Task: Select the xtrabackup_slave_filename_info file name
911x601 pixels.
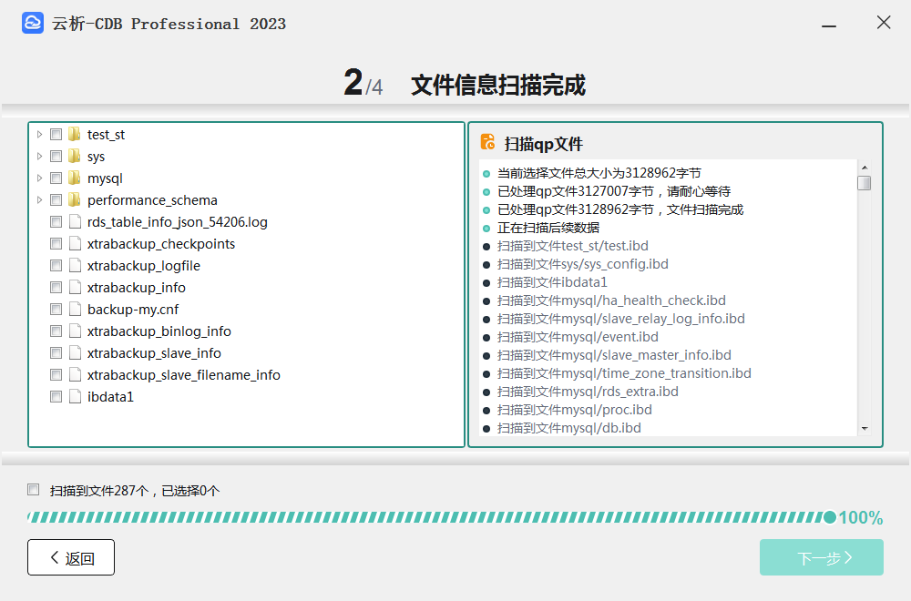Action: coord(184,375)
